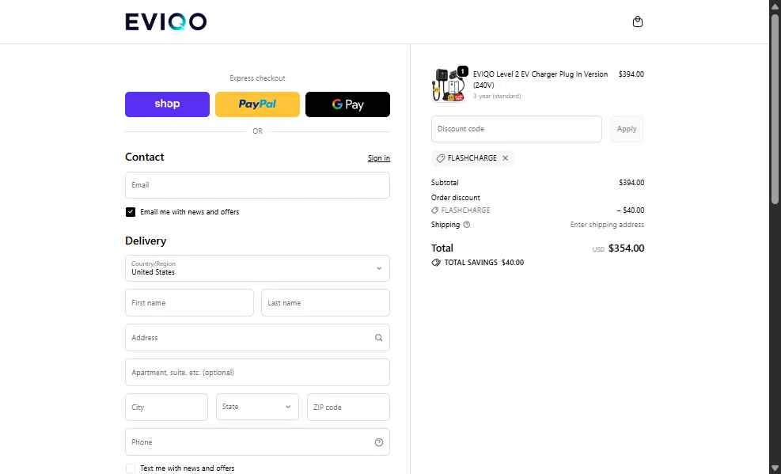Viewport: 781px width, 474px height.
Task: Focus the Last name field
Action: 325,303
